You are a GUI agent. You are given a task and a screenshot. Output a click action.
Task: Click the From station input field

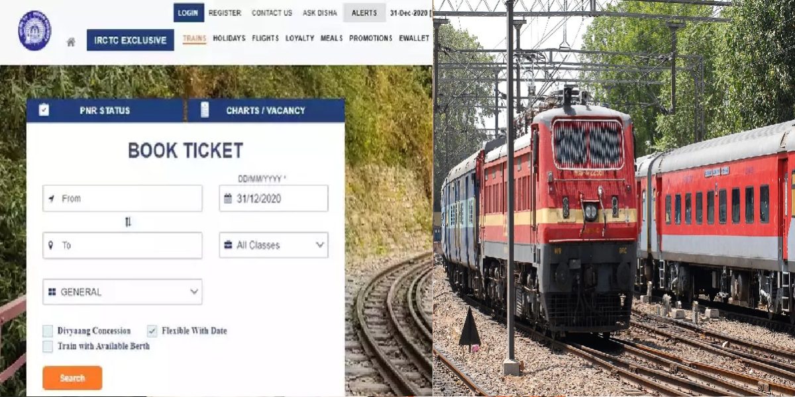point(123,198)
